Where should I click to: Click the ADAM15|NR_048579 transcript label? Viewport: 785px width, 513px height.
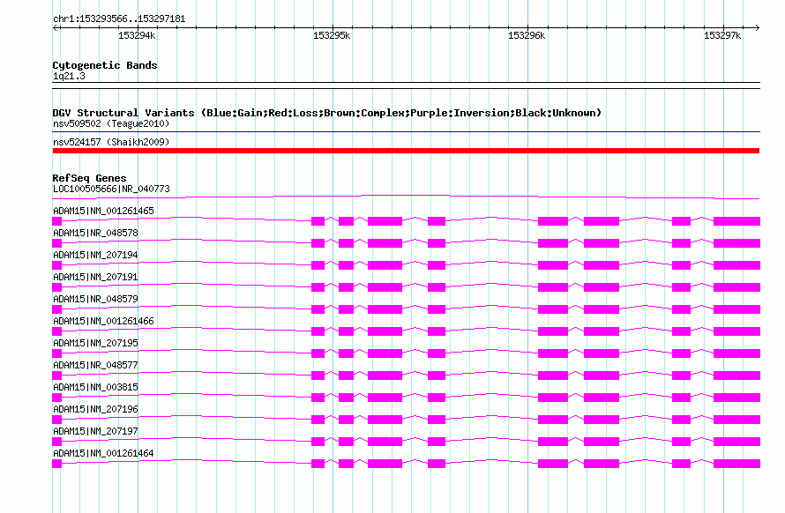tap(95, 299)
